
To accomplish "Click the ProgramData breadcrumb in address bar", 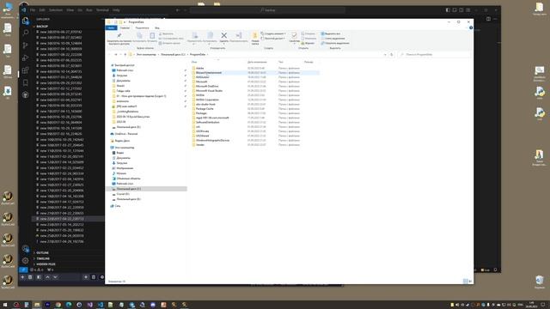I will pos(198,55).
